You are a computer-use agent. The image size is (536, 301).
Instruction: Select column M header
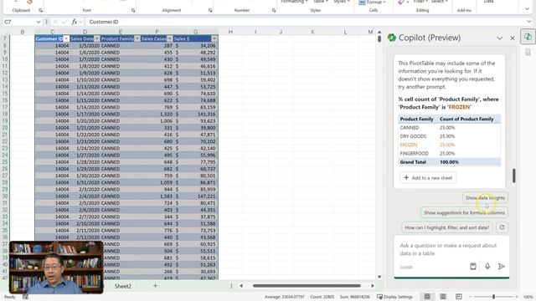pyautogui.click(x=370, y=32)
